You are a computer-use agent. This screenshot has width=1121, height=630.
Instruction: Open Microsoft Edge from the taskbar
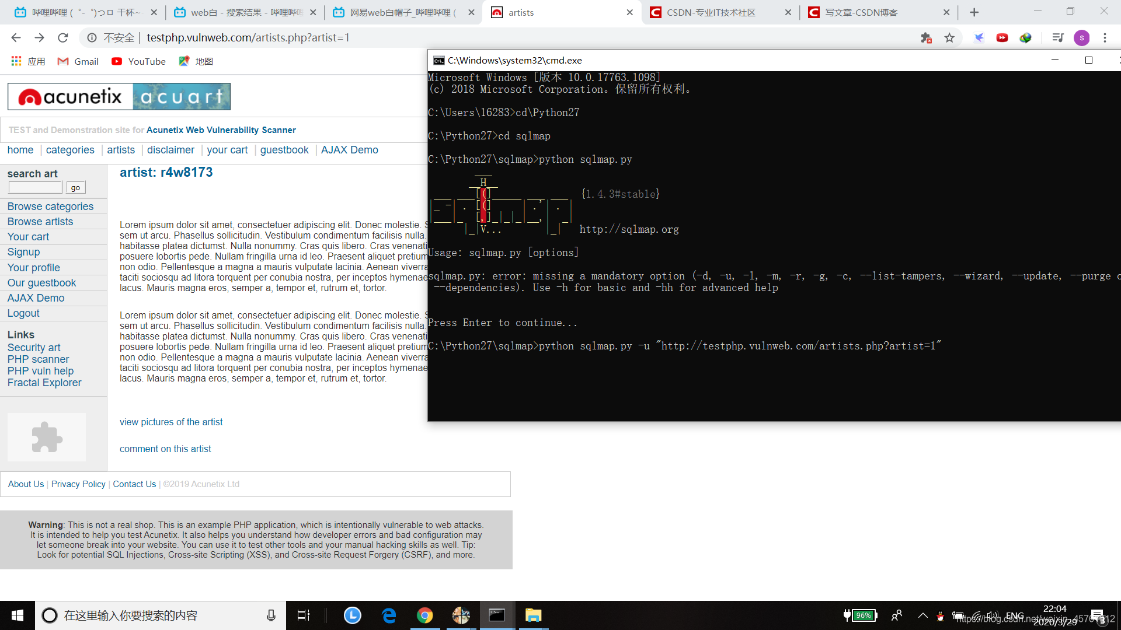tap(389, 615)
